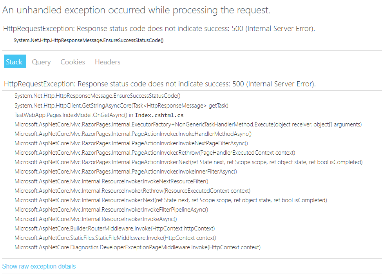Expand the IndexModel.OnGetAsync() stack frame
The width and height of the screenshot is (382, 276).
pos(71,115)
